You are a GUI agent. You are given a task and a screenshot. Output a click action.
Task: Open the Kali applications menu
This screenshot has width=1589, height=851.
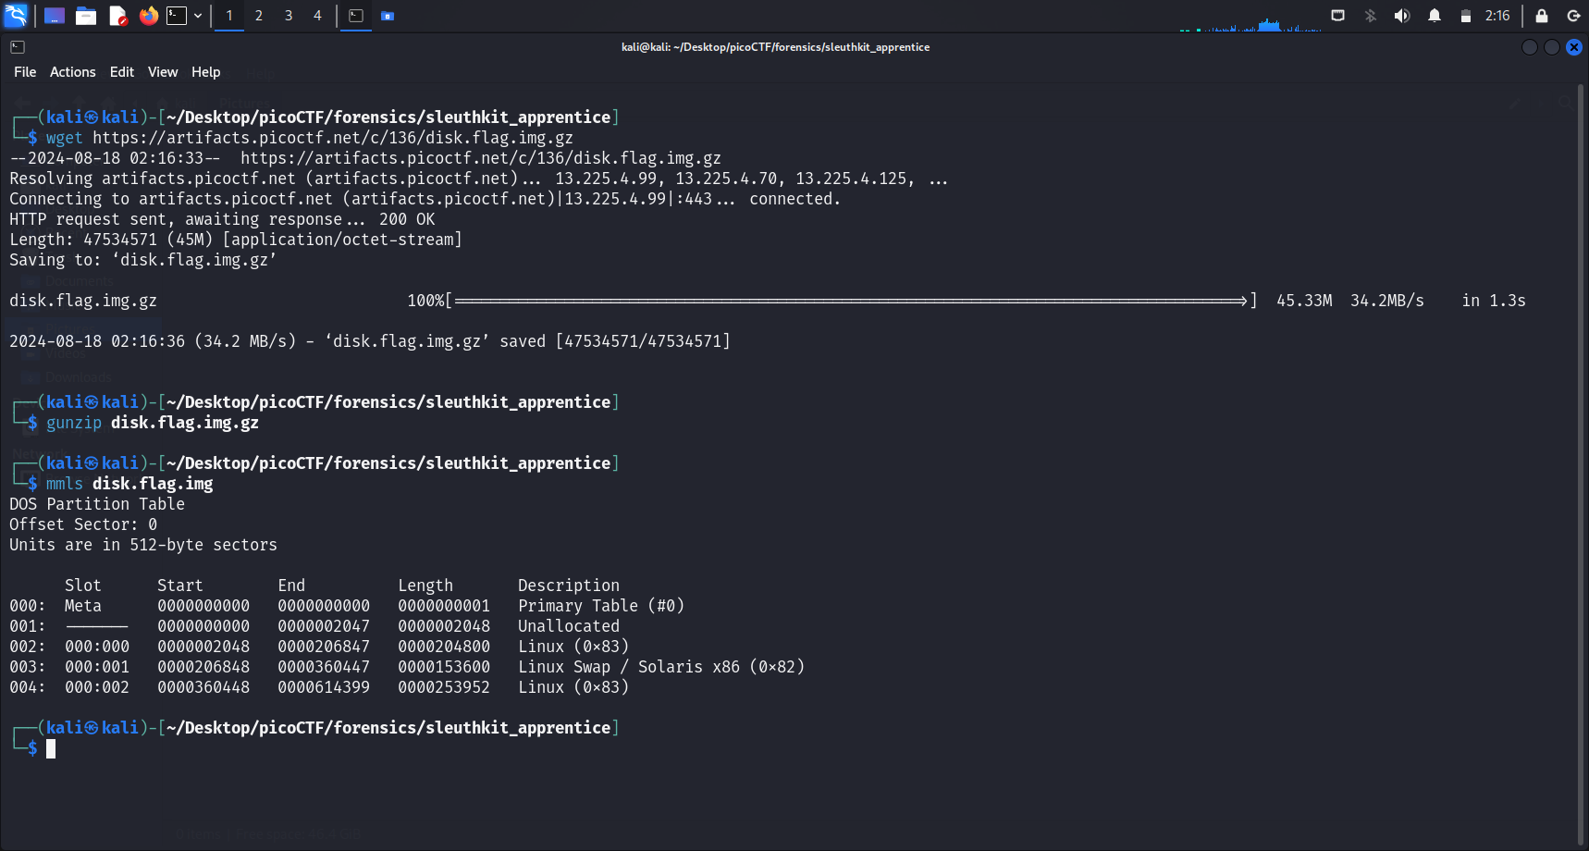(x=17, y=16)
